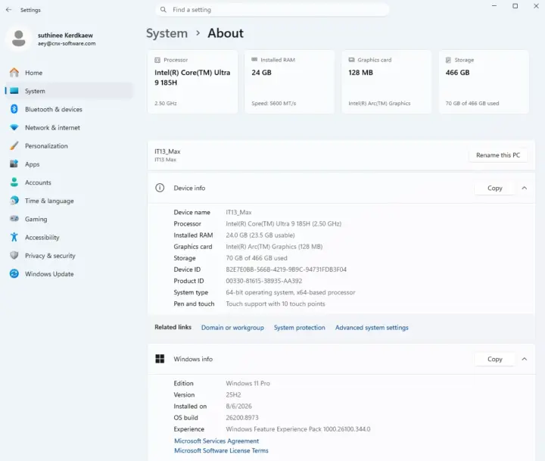Select Time & language menu item

[x=69, y=201]
